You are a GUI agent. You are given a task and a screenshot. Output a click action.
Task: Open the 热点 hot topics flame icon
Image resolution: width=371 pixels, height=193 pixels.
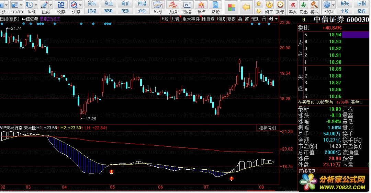tap(201, 5)
